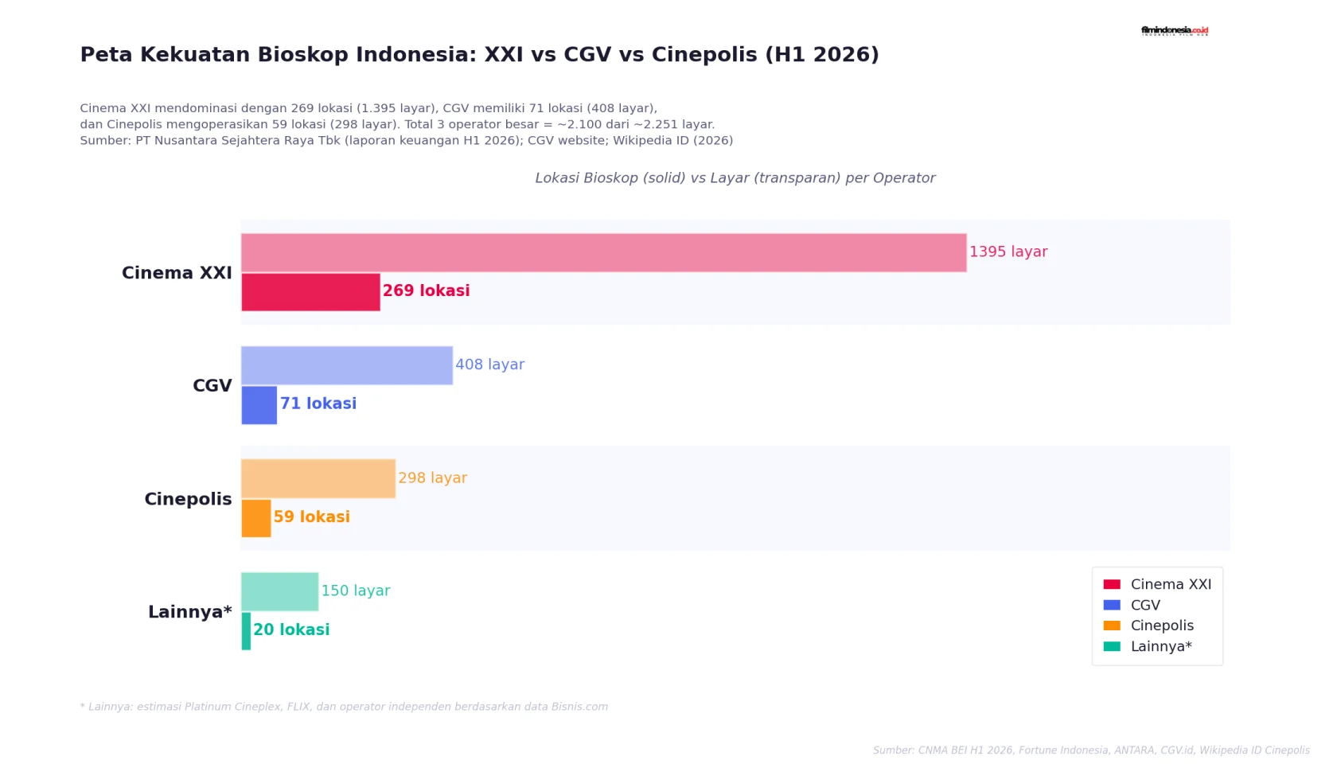Click the Cinema XXI 269 lokasi bar

[x=310, y=292]
